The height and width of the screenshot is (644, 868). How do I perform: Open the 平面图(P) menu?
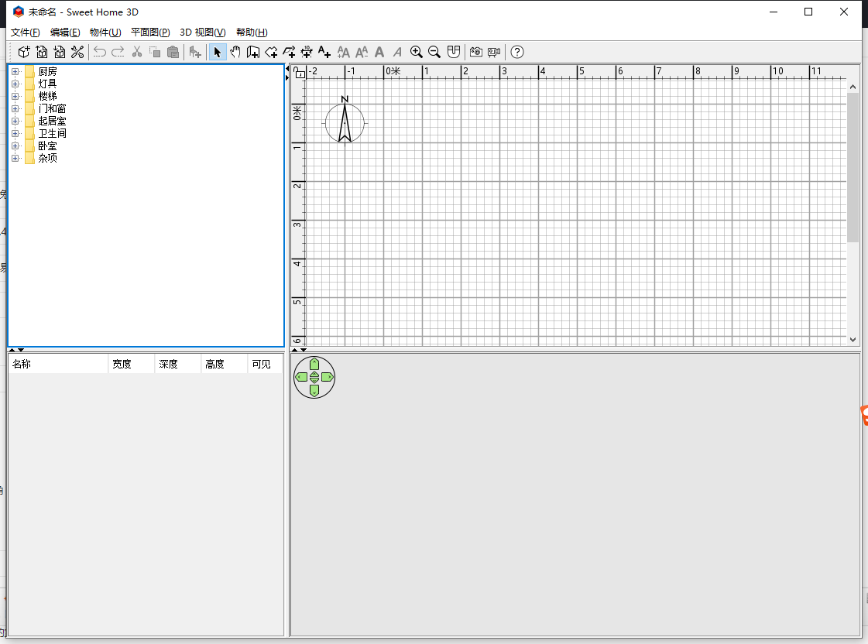click(x=150, y=32)
